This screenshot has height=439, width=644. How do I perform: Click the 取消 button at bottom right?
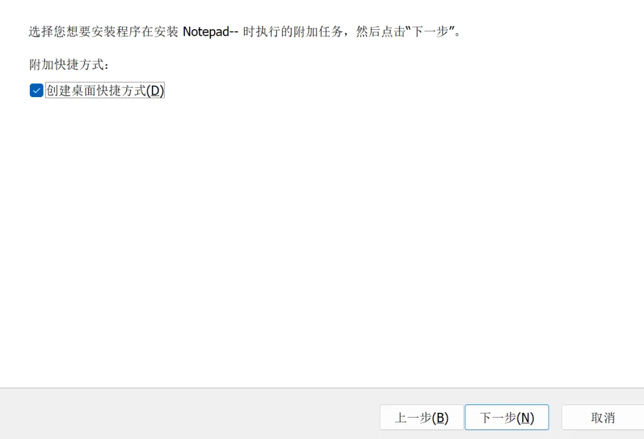(x=602, y=417)
